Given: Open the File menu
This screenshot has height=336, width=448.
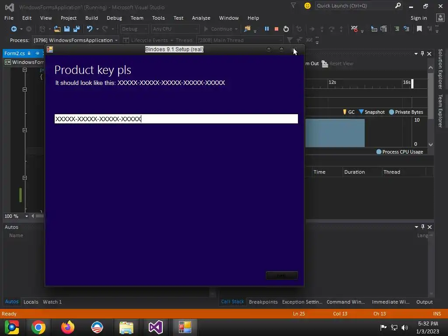Looking at the screenshot, I should tap(9, 17).
